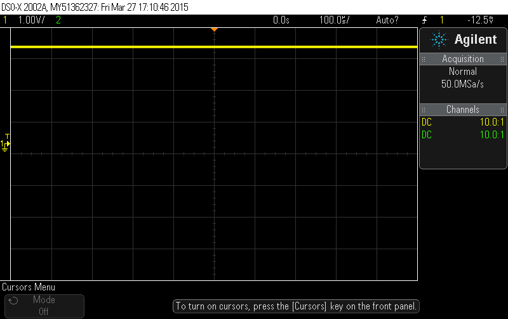Click the 1.00V/ vertical scale value
Viewport: 508px width, 319px height.
click(31, 20)
